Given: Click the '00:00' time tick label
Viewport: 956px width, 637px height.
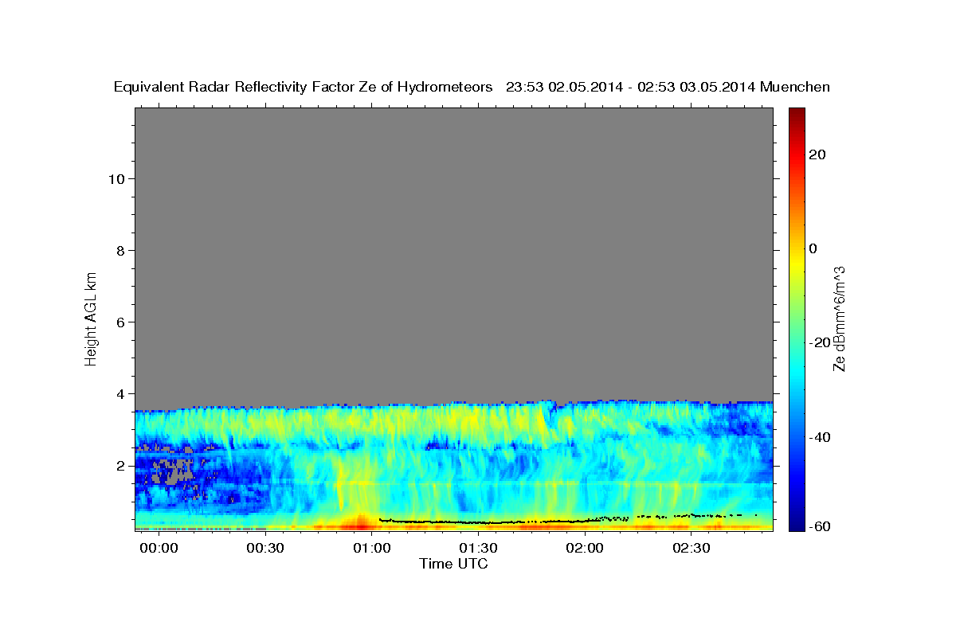Looking at the screenshot, I should (159, 549).
